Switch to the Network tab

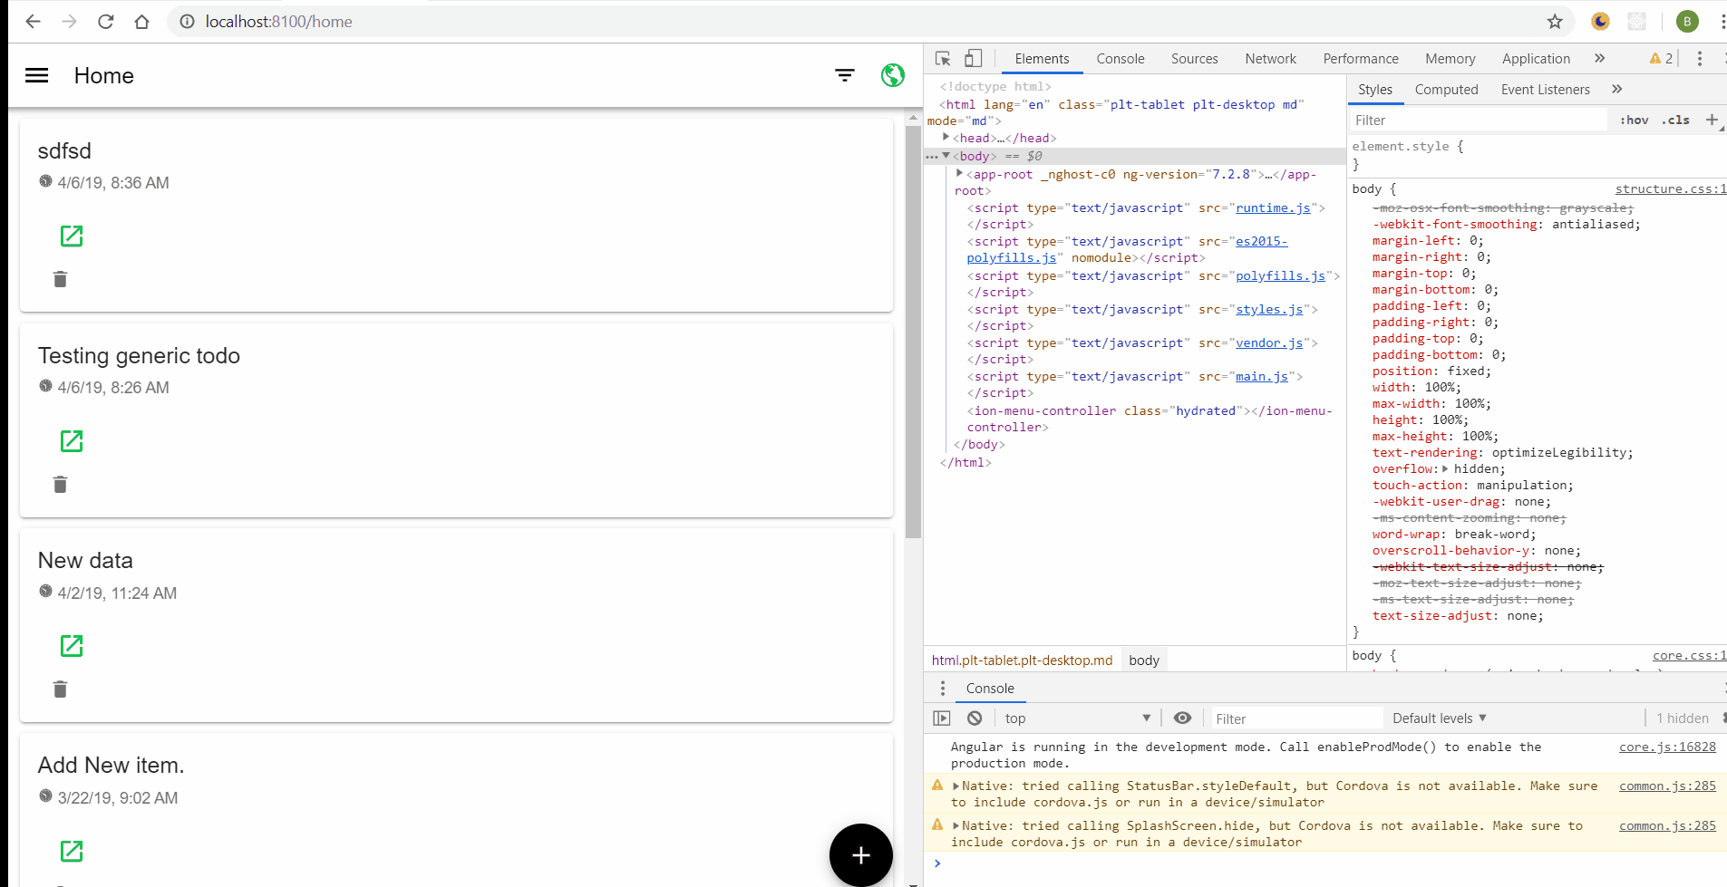point(1270,59)
